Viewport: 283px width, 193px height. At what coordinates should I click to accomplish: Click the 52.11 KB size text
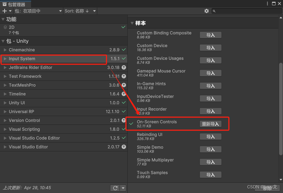[144, 126]
